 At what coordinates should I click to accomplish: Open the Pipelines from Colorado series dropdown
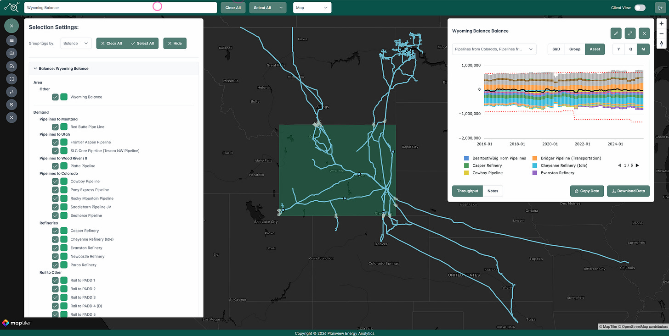[494, 49]
